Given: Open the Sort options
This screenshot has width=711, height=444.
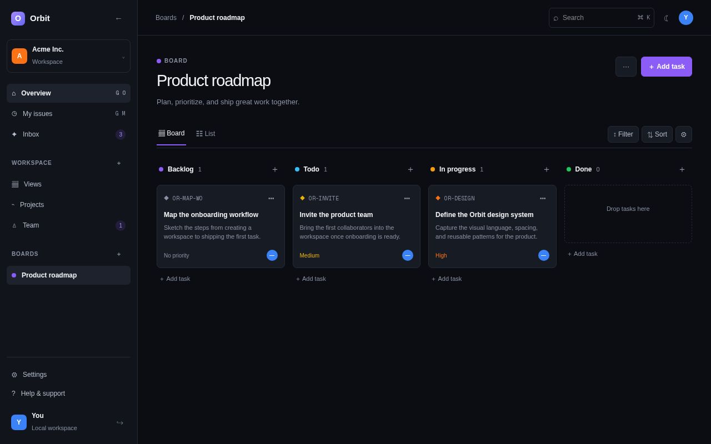Looking at the screenshot, I should [x=657, y=134].
